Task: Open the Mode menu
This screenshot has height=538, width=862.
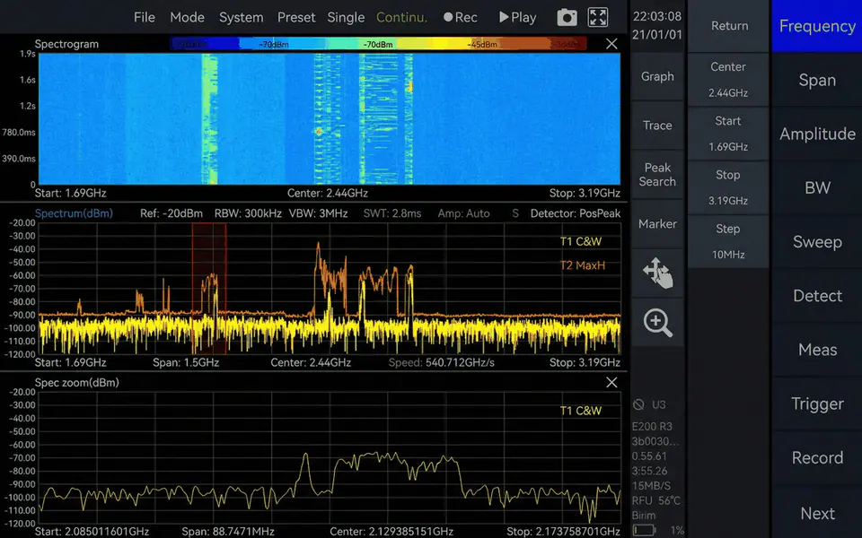Action: coord(187,18)
